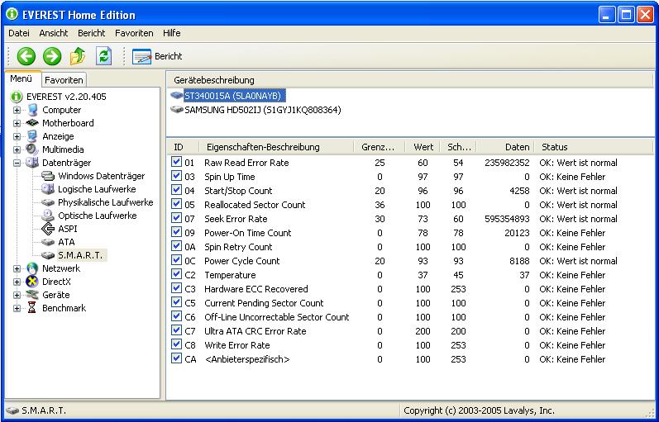Click the Datenträger drive icon

(x=32, y=163)
